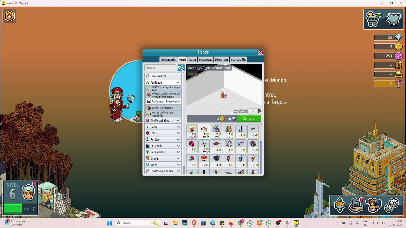Open Habbo app icon in taskbar

pyautogui.click(x=296, y=223)
